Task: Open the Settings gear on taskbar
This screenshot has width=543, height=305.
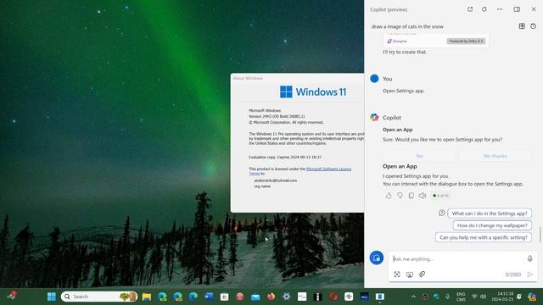Action: click(x=287, y=297)
